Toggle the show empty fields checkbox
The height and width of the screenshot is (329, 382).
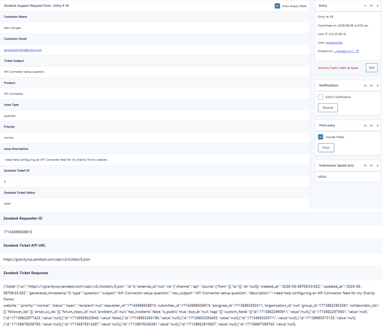click(x=277, y=6)
